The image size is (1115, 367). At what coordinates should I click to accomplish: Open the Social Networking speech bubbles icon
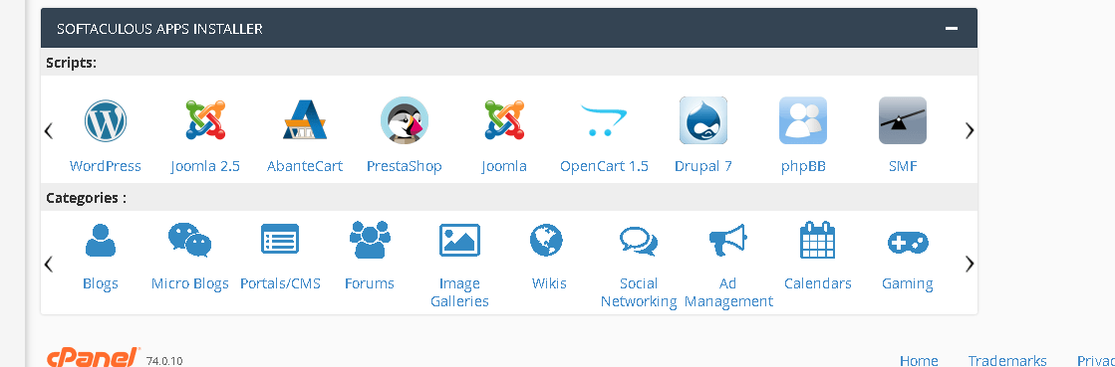pos(639,241)
